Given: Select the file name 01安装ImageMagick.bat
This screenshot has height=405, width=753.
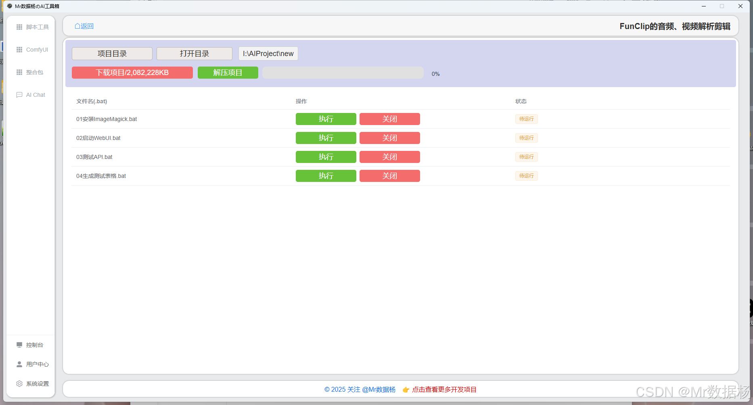Looking at the screenshot, I should click(107, 119).
